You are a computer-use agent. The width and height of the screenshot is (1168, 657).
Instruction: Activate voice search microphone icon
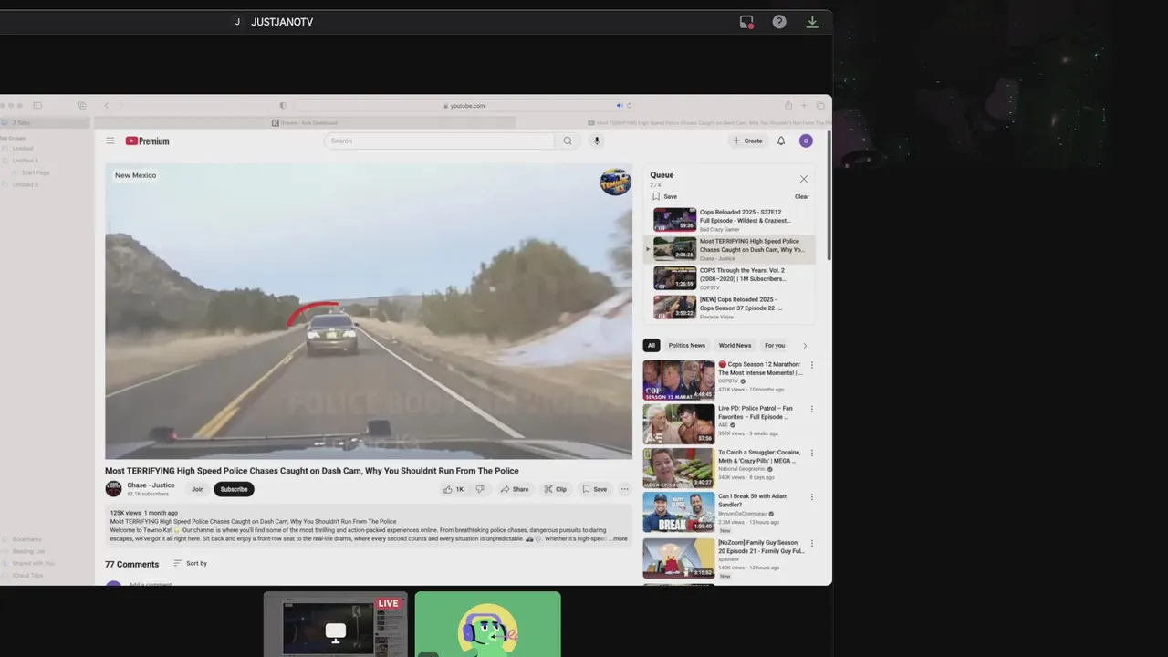(597, 141)
